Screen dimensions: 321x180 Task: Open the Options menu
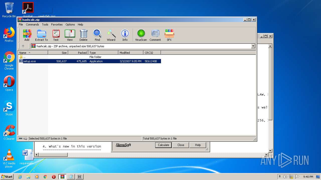[x=70, y=24]
